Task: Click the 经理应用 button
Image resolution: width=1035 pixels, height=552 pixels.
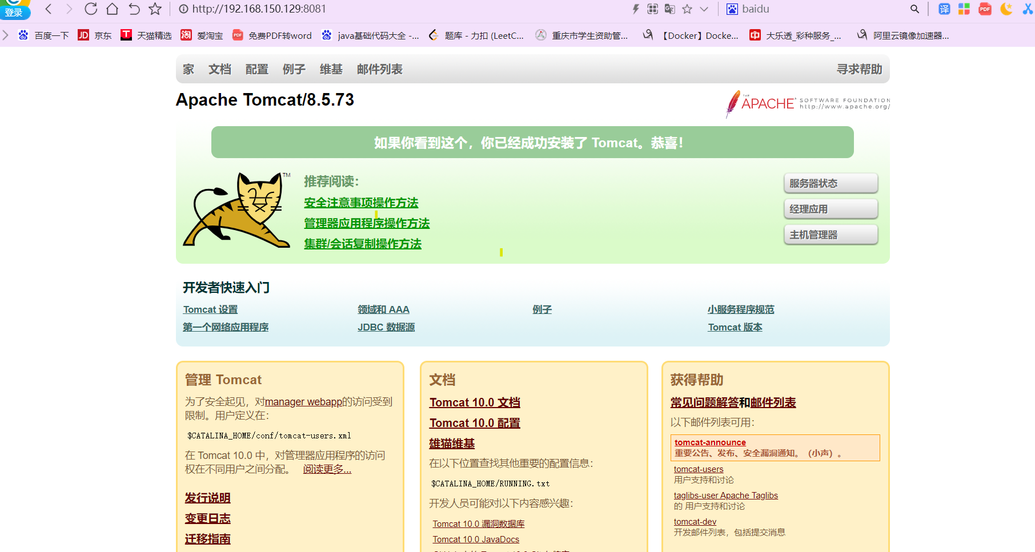Action: (x=831, y=209)
